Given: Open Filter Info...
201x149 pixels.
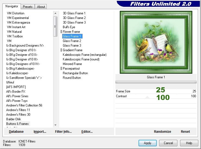Looking at the screenshot, I should coord(63,131).
